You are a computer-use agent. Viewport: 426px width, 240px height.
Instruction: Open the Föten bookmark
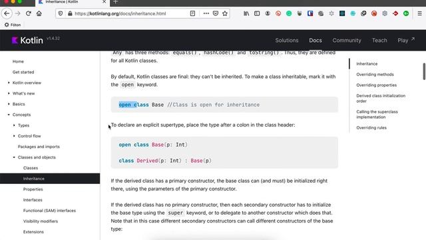click(x=13, y=25)
